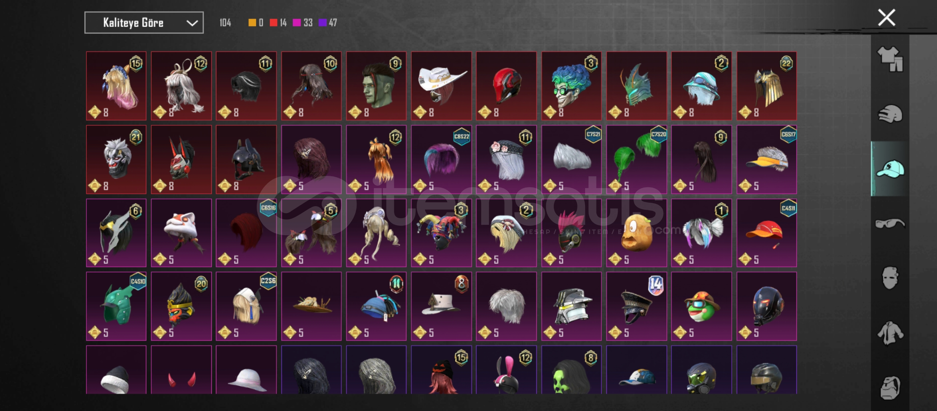Select the potato head mask item
937x411 pixels.
coord(636,233)
